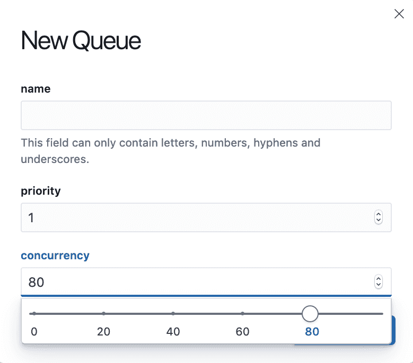The width and height of the screenshot is (413, 363).
Task: Focus the priority number field
Action: (206, 217)
